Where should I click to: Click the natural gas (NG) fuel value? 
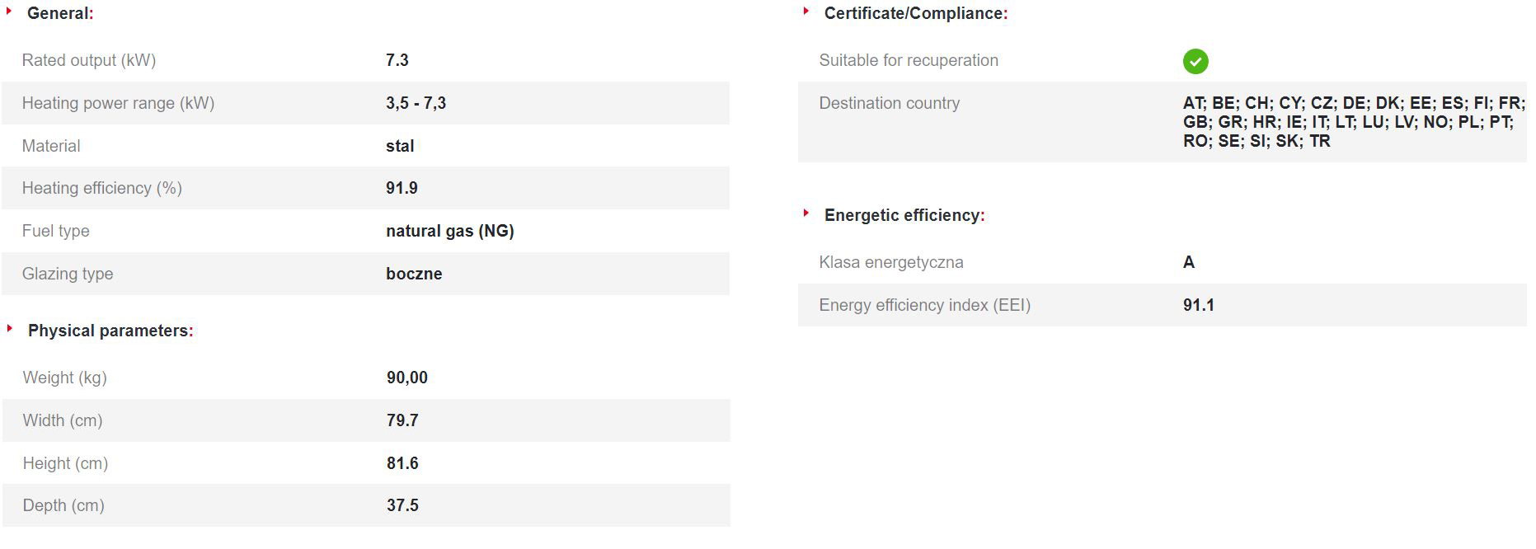(x=449, y=231)
